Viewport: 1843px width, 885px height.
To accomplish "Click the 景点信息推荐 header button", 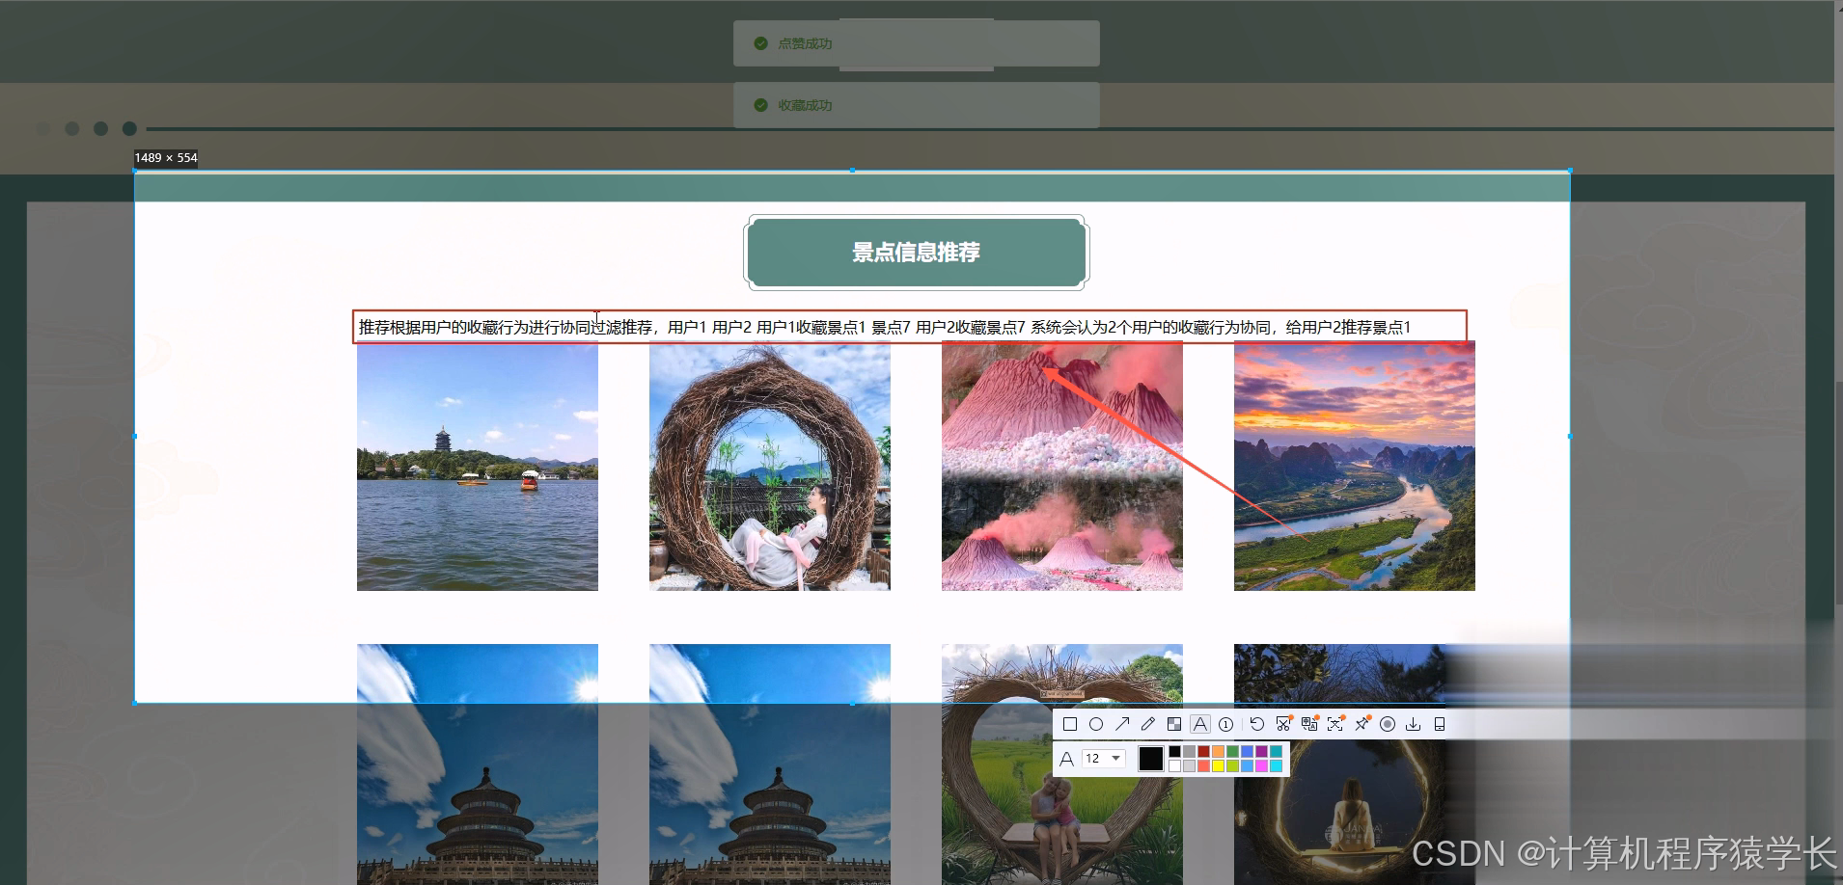I will 917,253.
